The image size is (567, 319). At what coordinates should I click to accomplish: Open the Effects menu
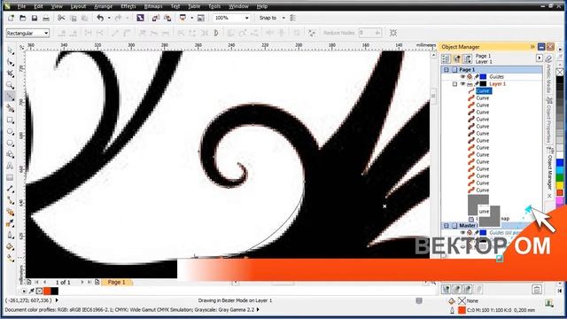coord(128,6)
